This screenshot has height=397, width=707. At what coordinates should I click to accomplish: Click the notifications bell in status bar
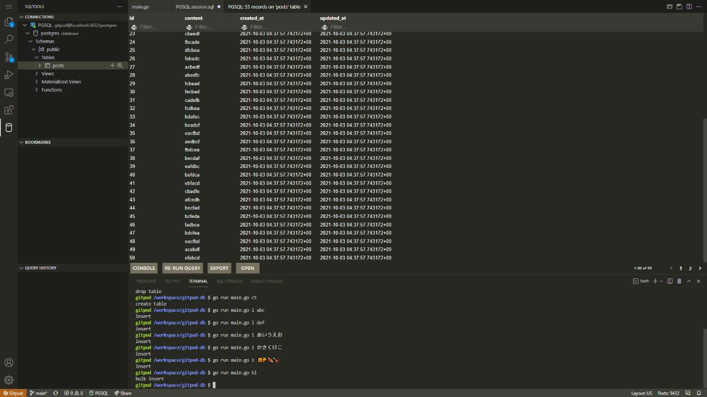pos(699,393)
